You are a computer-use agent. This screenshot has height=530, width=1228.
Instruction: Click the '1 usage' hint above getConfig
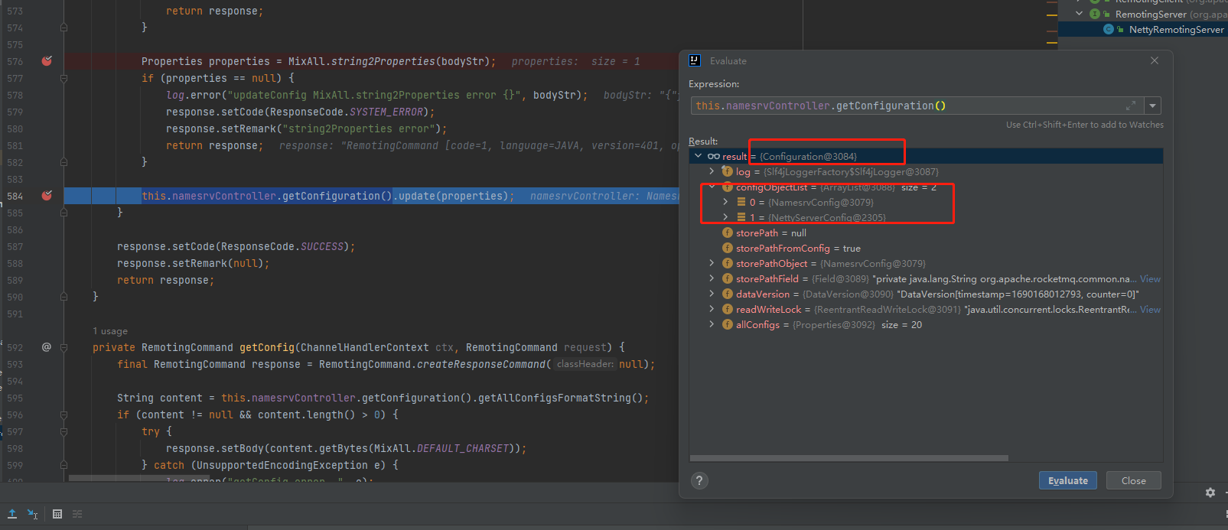pos(110,331)
